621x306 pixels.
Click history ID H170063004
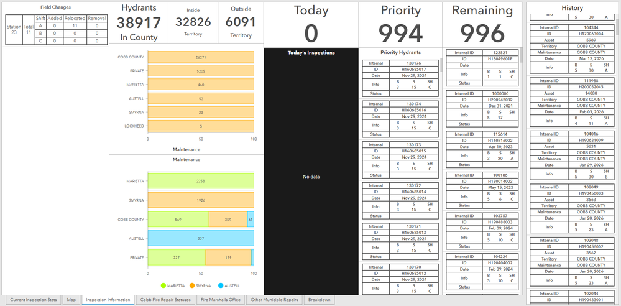click(x=591, y=34)
